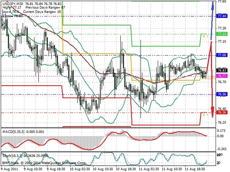This screenshot has width=230, height=172.
Task: Click the 11 Aug 02:30 time marker
Action: 149,169
